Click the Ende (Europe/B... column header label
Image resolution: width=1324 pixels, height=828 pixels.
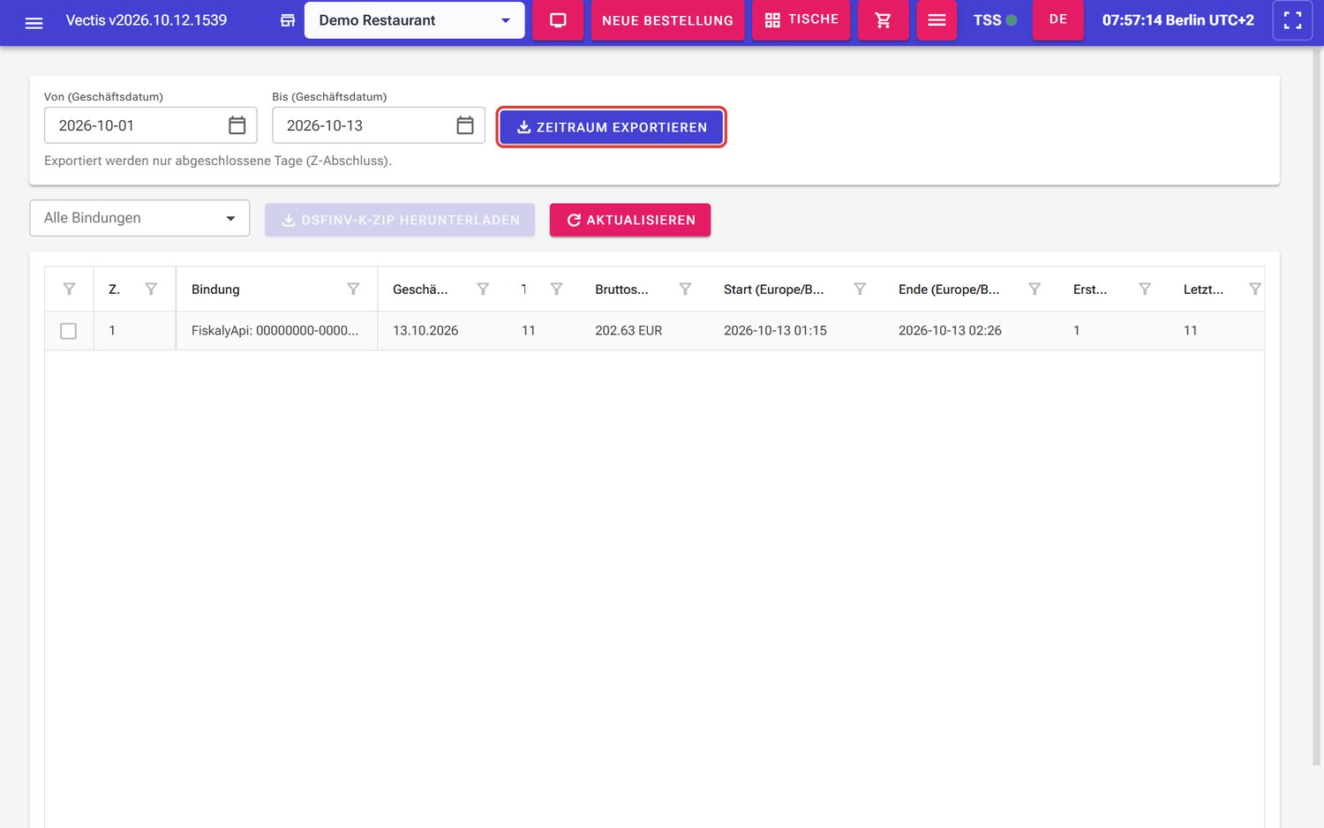click(949, 290)
